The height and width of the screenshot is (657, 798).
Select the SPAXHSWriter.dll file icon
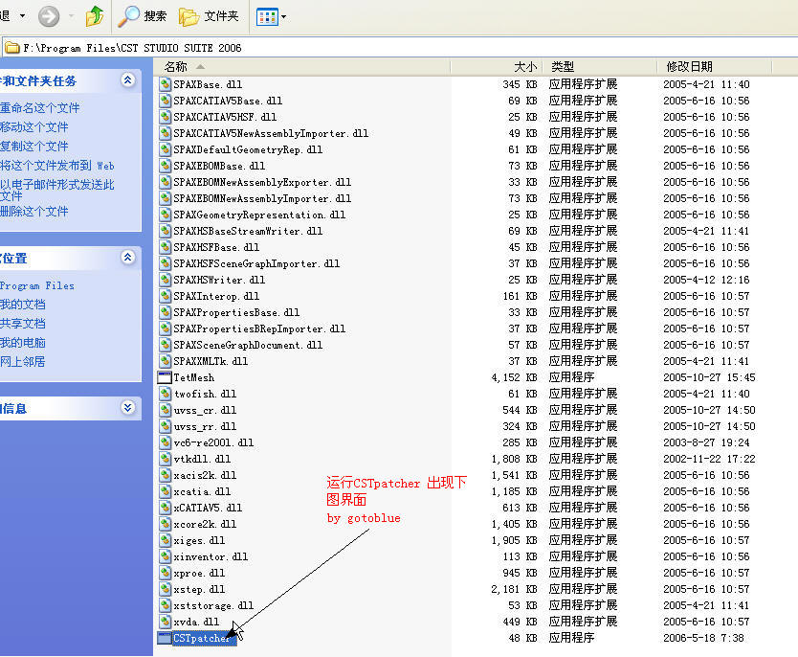(165, 280)
